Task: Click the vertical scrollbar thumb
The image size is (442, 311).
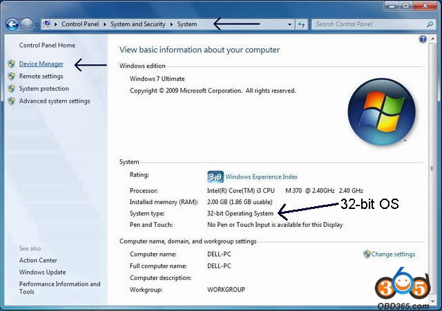Action: [432, 169]
